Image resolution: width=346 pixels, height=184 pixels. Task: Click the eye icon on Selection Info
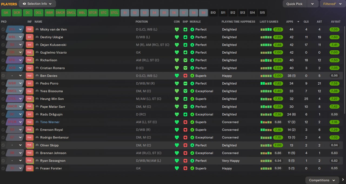(24, 4)
